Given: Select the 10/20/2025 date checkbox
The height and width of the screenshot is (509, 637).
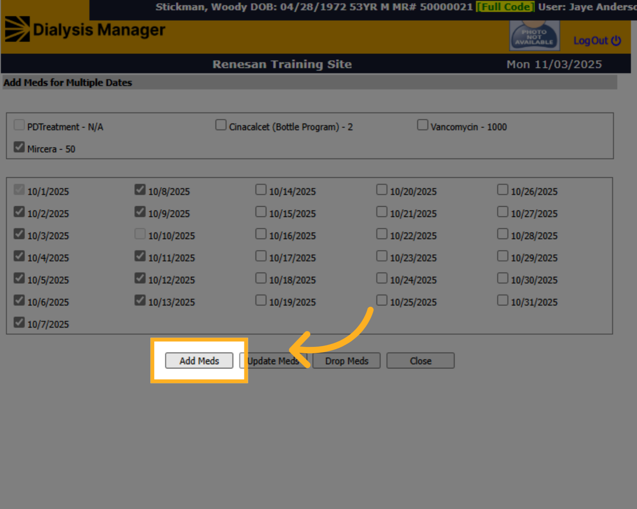Looking at the screenshot, I should (x=382, y=189).
